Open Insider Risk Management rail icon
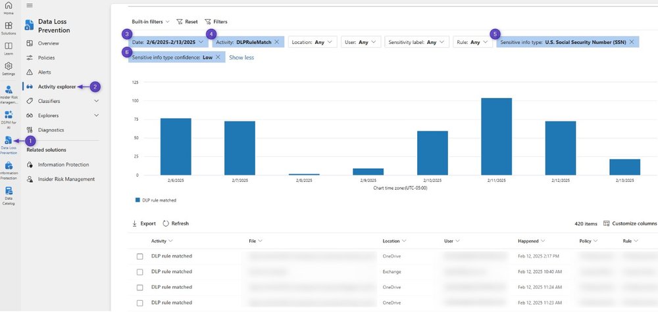The height and width of the screenshot is (312, 658). 9,95
